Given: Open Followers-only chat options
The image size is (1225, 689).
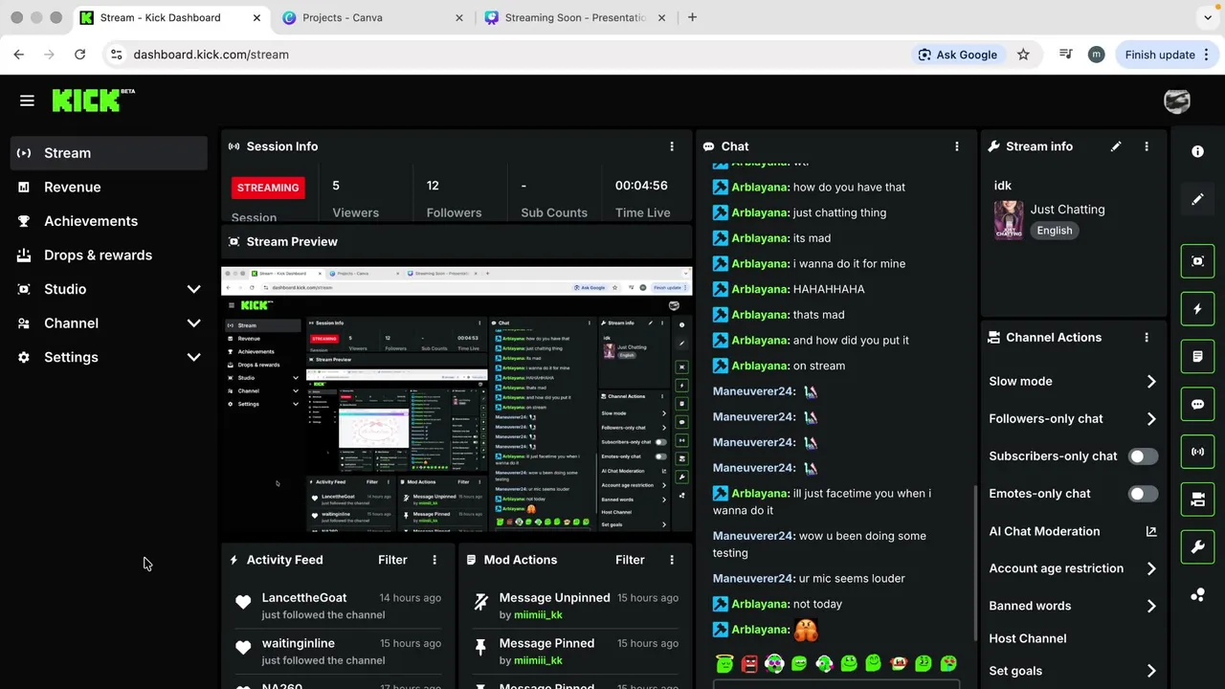Looking at the screenshot, I should [x=1073, y=418].
